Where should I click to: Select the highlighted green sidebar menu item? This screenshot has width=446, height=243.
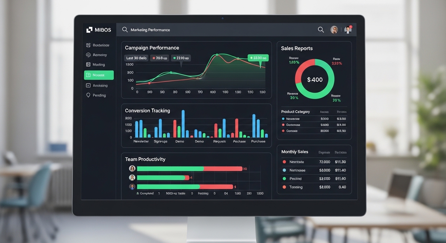[99, 75]
